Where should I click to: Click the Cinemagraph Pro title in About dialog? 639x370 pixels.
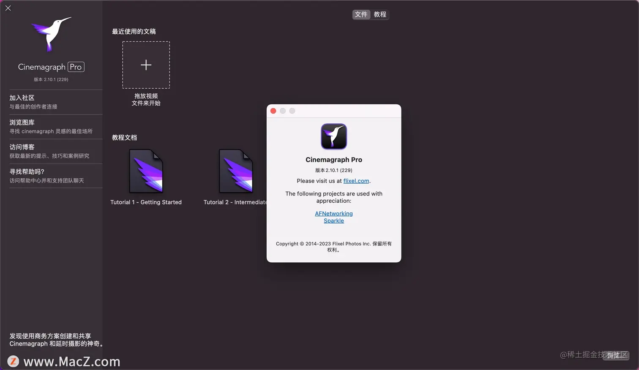point(334,160)
